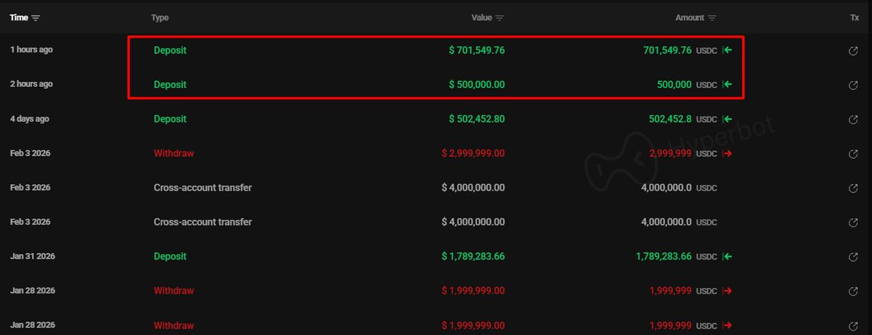
Task: Select the $500,000.00 Deposit type label
Action: (x=170, y=85)
